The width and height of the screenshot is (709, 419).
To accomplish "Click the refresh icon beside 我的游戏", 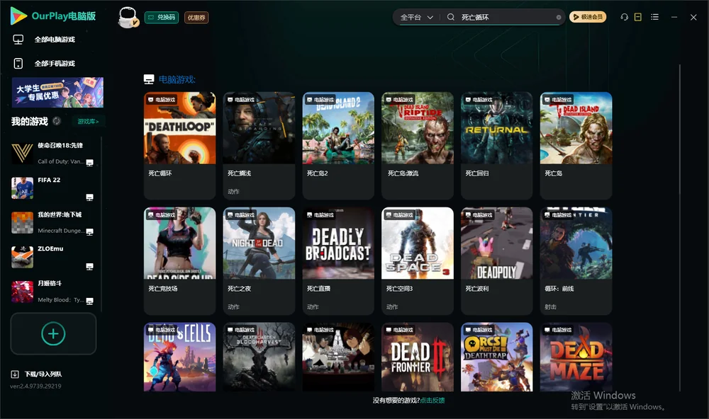I will [x=57, y=121].
